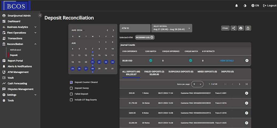Click in the ATM ID field
277x128 pixels.
point(135,28)
